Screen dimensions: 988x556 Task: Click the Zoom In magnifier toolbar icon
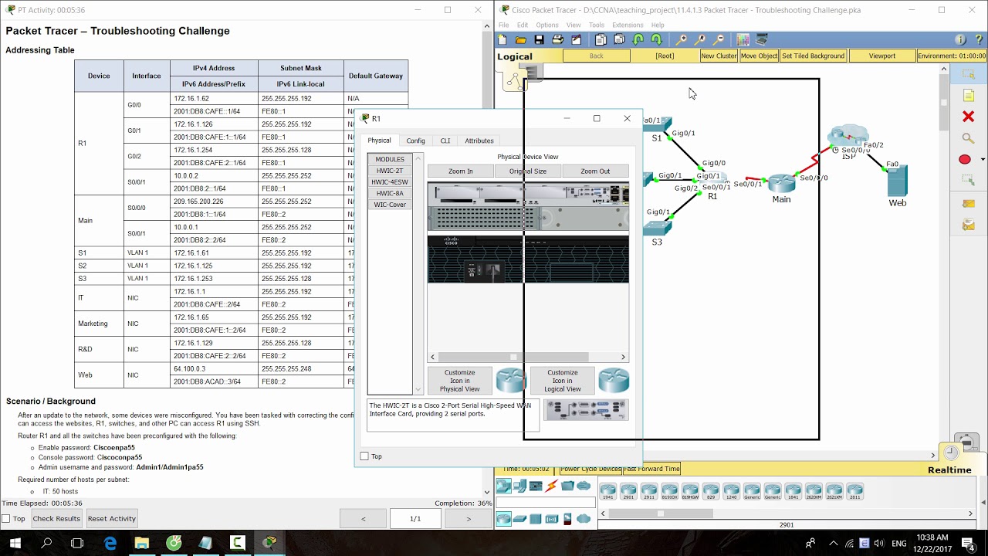click(682, 39)
